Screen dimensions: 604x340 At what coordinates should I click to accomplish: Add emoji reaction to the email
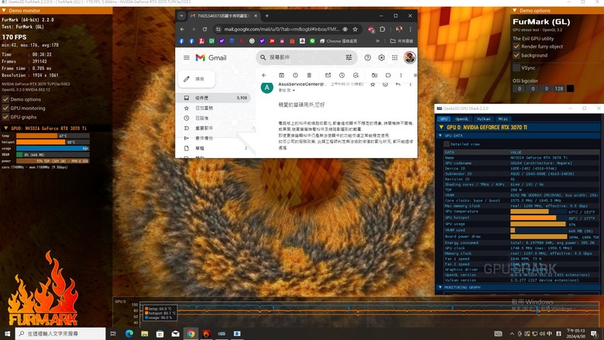(385, 84)
